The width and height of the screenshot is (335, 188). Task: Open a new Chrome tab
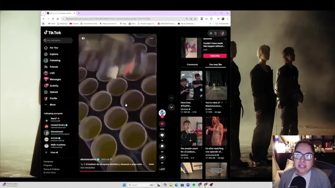[x=79, y=13]
